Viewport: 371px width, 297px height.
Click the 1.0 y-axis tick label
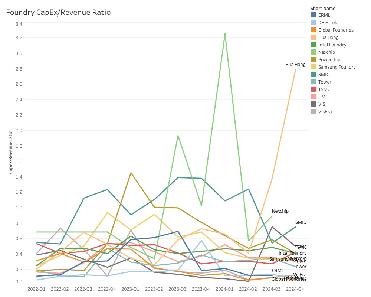coord(19,208)
